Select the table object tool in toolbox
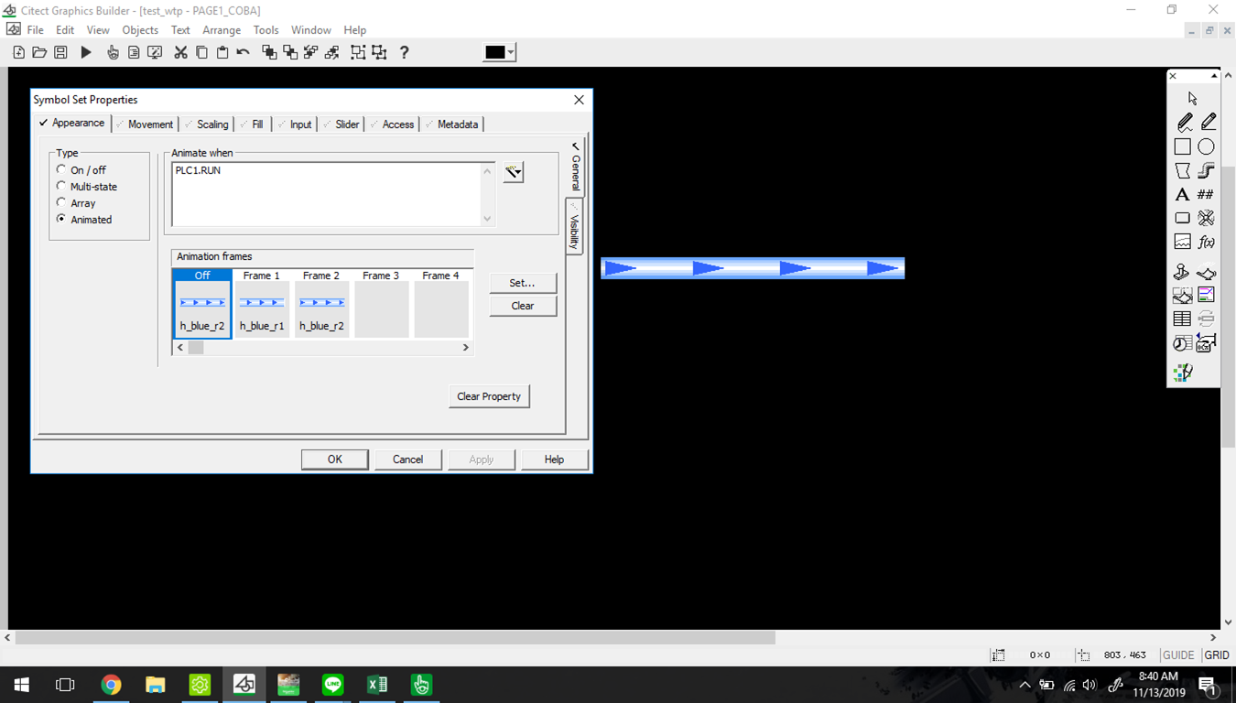Viewport: 1236px width, 703px height. [1183, 319]
